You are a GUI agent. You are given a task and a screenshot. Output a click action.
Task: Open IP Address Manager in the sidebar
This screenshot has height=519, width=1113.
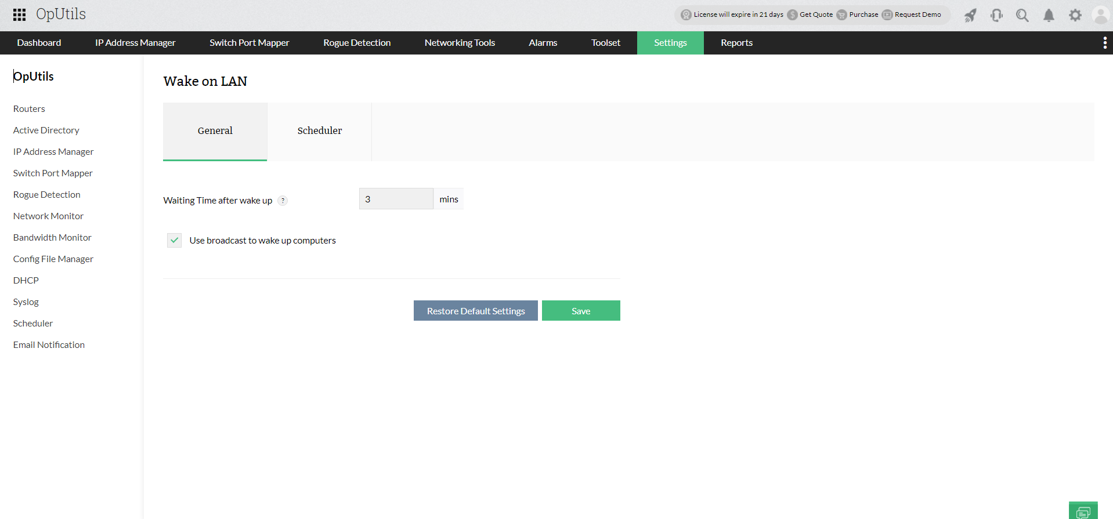(53, 152)
